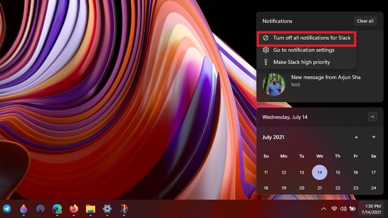
Task: Open the water drop app icon
Action: pos(24,209)
